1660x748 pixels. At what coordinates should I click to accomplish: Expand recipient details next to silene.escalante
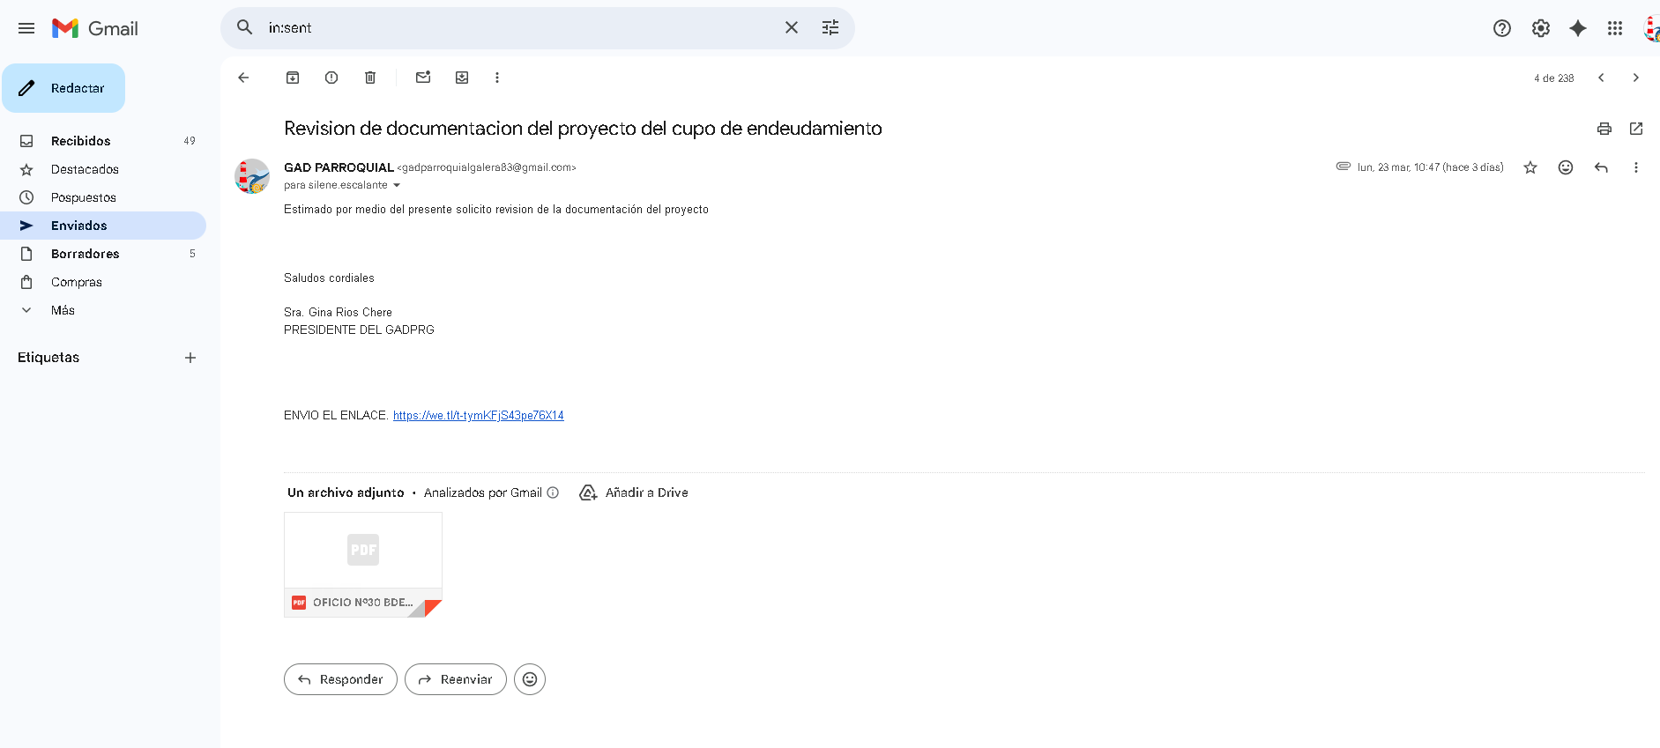pos(397,185)
